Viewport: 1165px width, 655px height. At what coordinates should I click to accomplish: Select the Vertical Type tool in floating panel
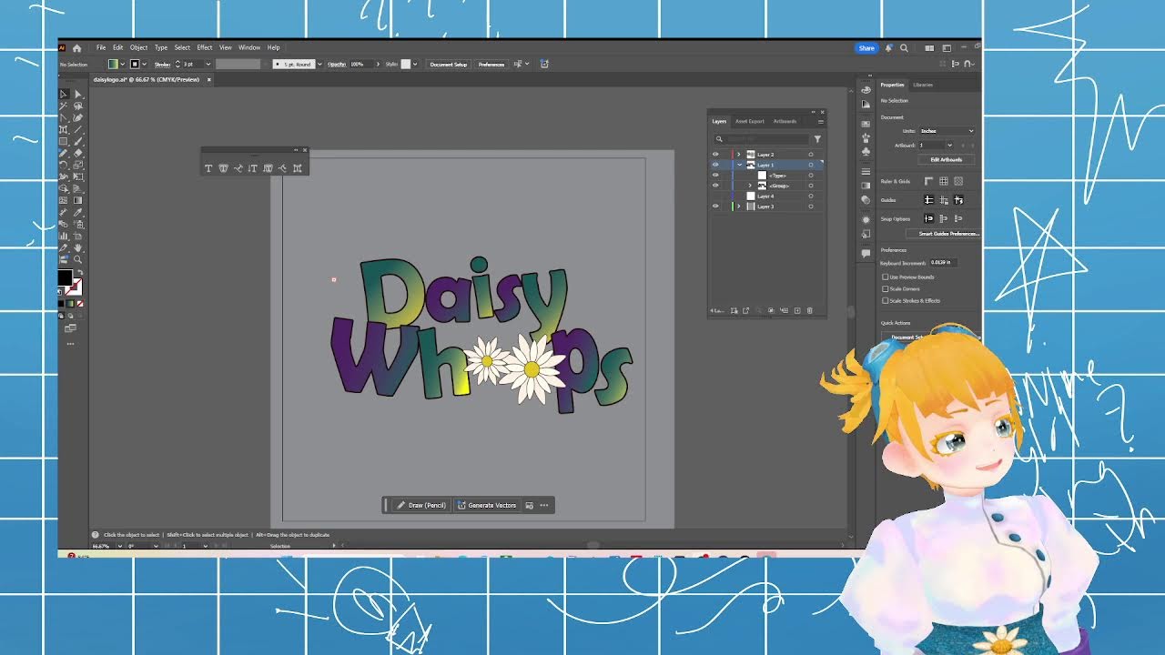click(253, 168)
